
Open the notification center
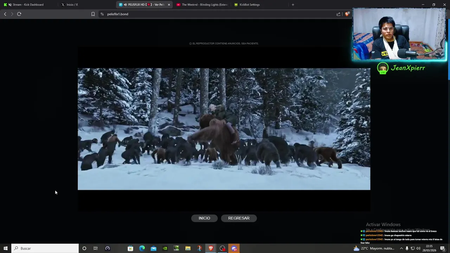pos(443,248)
